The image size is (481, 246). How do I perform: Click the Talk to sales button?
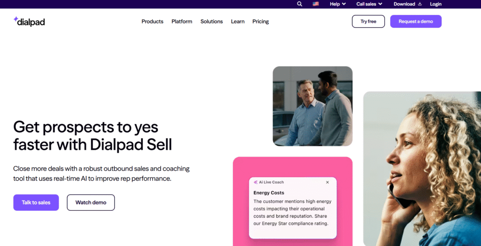(x=36, y=202)
